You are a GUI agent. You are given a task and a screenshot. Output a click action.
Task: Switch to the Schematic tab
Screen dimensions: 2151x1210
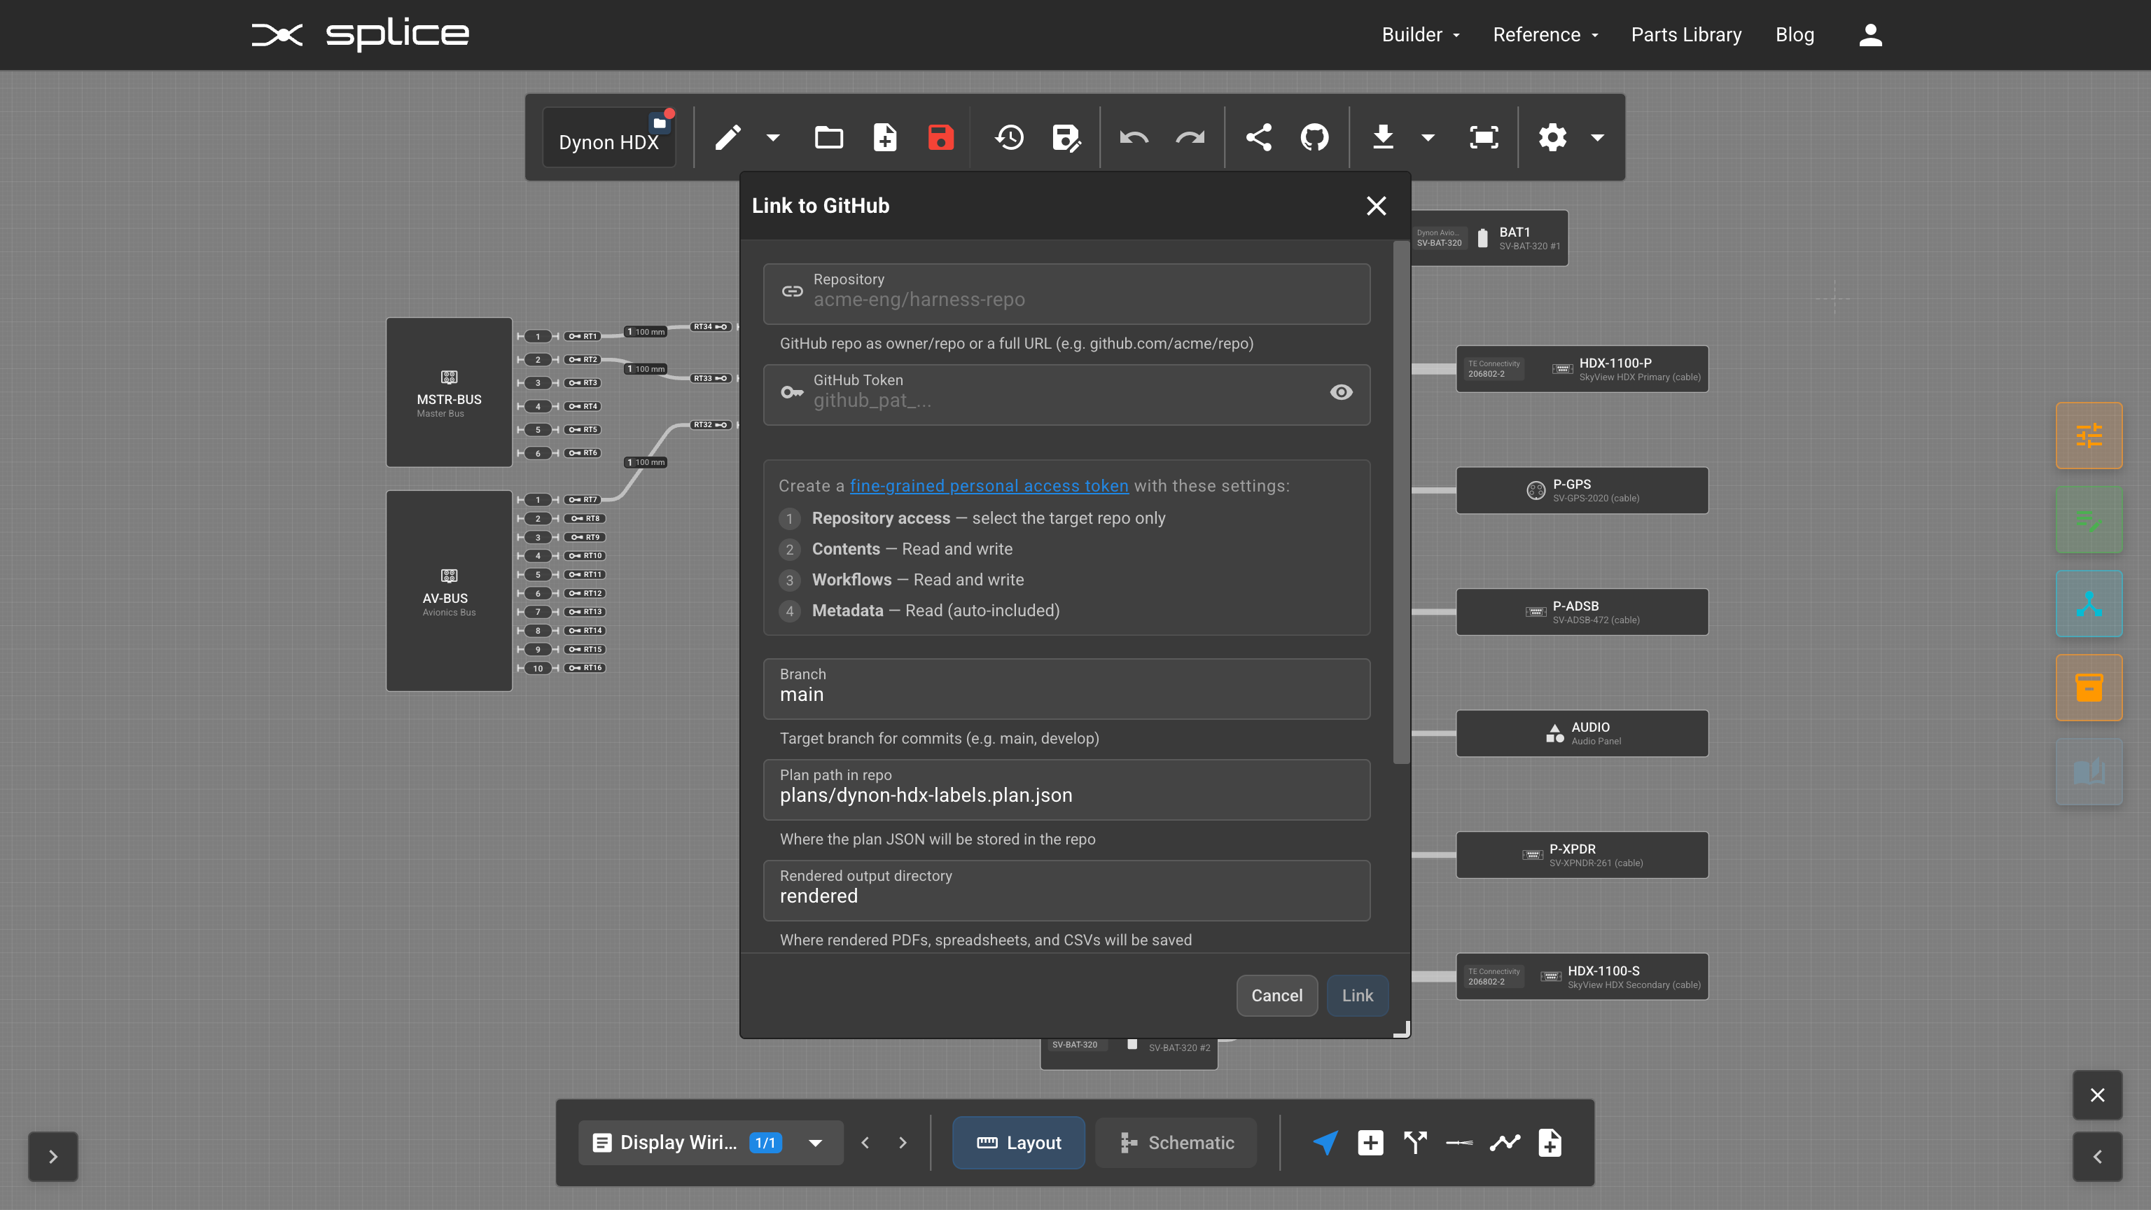(x=1176, y=1142)
